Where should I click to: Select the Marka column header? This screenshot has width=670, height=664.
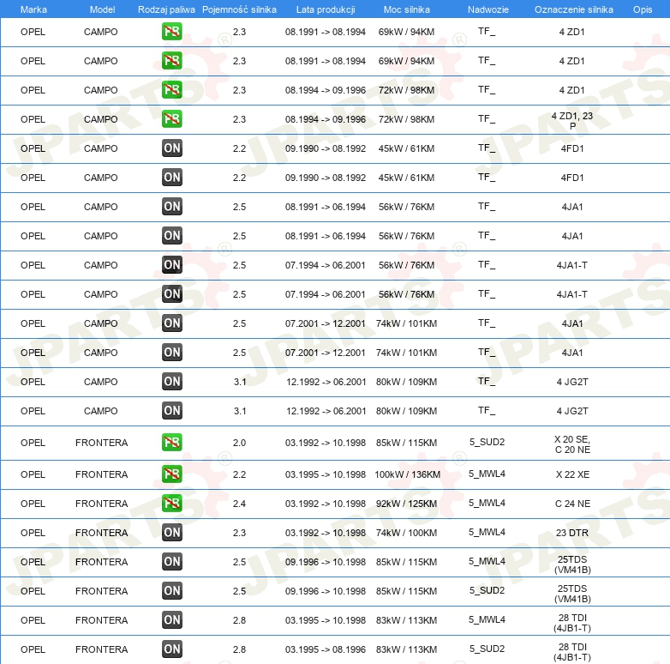click(33, 9)
